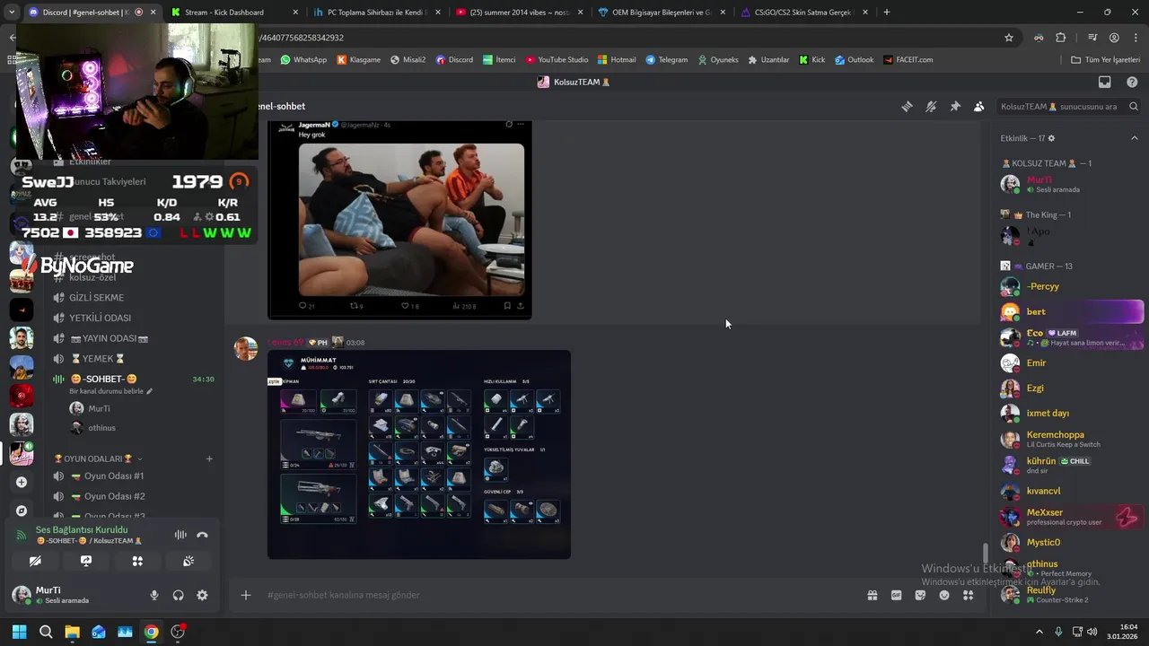Start screen share in voice panel
The width and height of the screenshot is (1149, 646).
pos(86,561)
